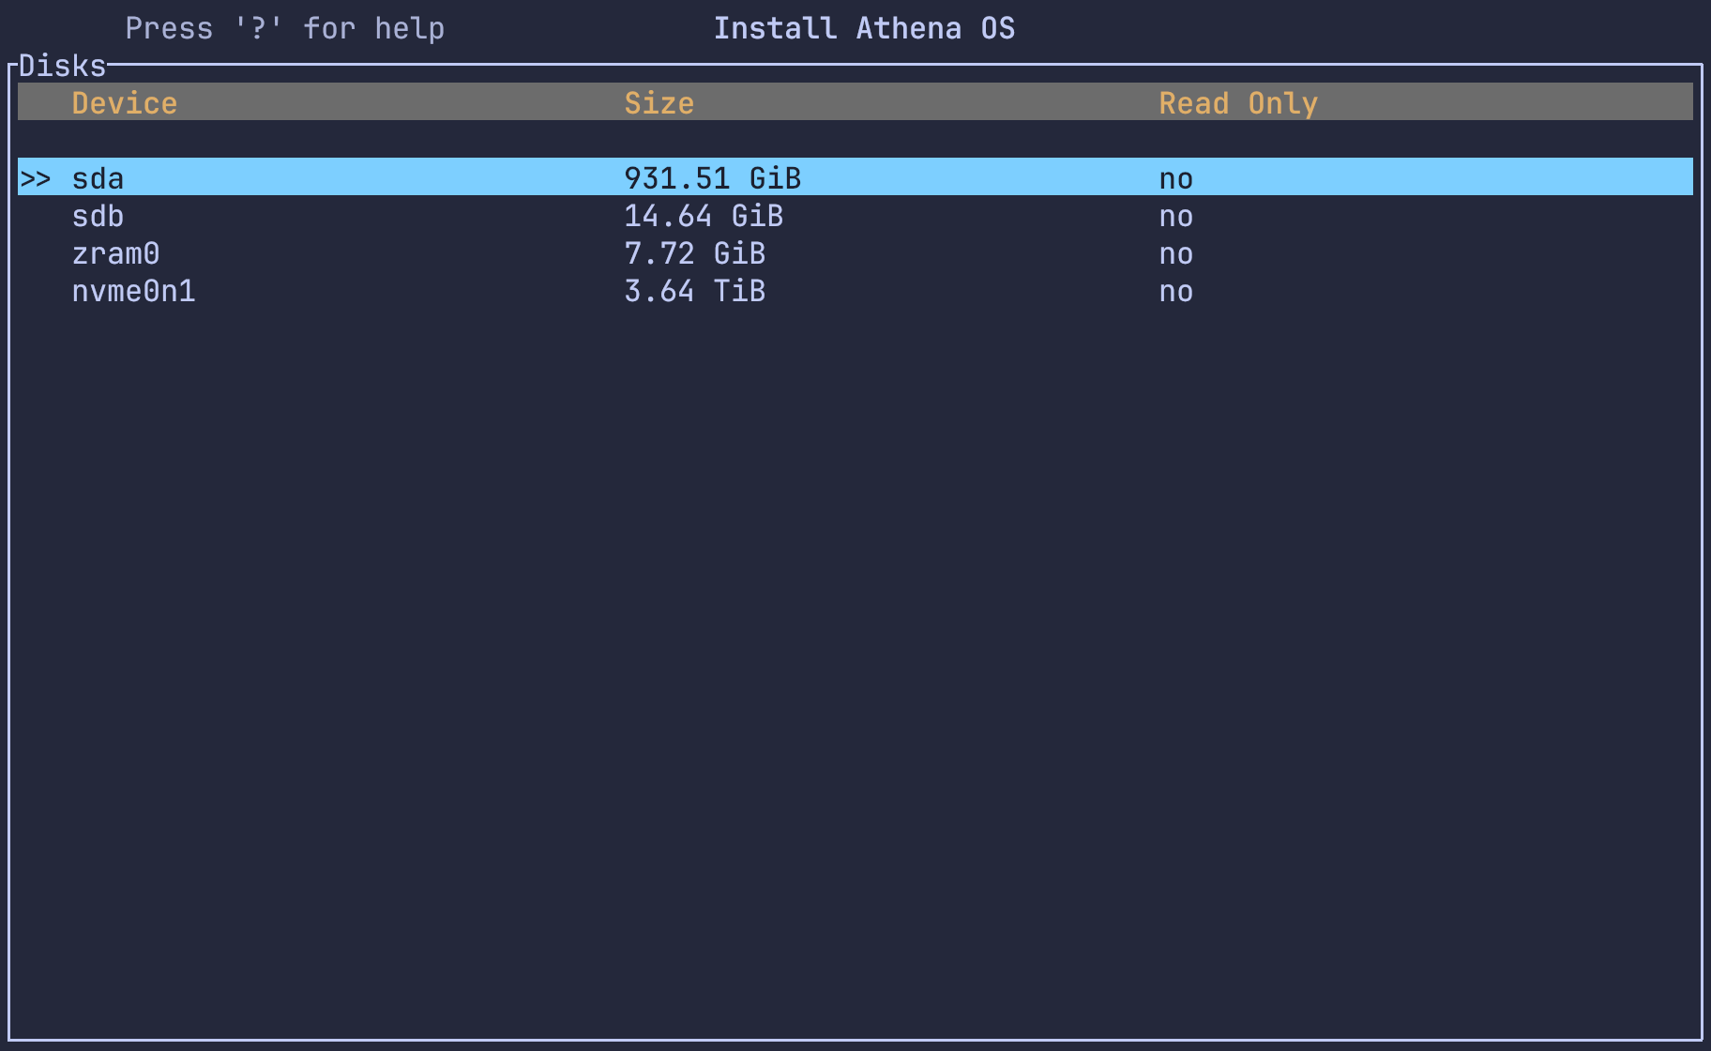Click the 14.64 GiB size of sdb
Viewport: 1711px width, 1051px height.
pyautogui.click(x=704, y=216)
